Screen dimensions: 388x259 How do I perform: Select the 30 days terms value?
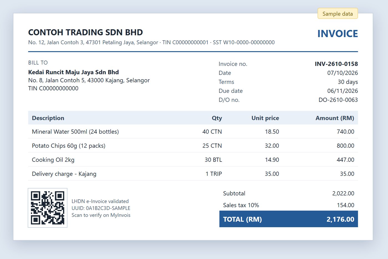coord(348,82)
